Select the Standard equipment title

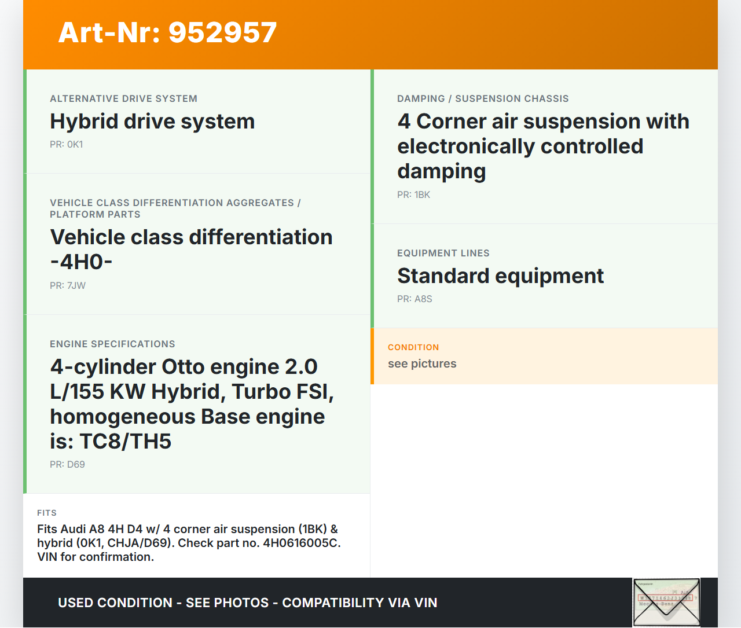pos(500,276)
